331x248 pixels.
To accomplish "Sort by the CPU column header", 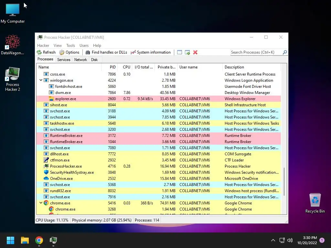I will (125, 67).
